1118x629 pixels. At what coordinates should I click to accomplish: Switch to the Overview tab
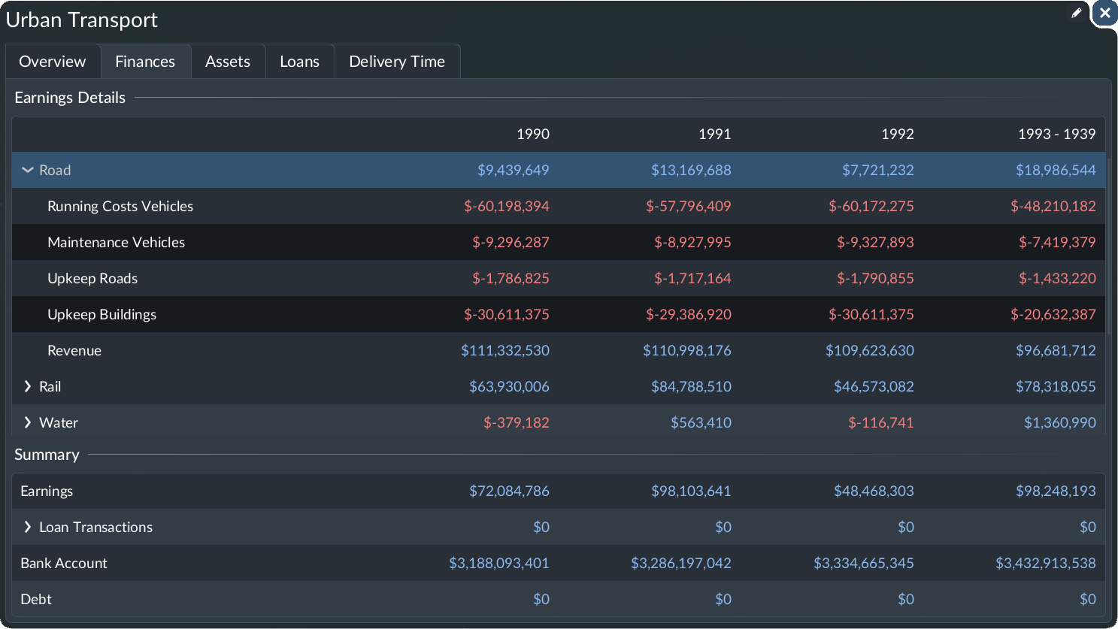pyautogui.click(x=53, y=62)
